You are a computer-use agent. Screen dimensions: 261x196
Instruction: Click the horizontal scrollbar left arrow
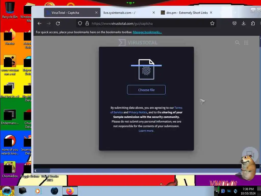35,170
